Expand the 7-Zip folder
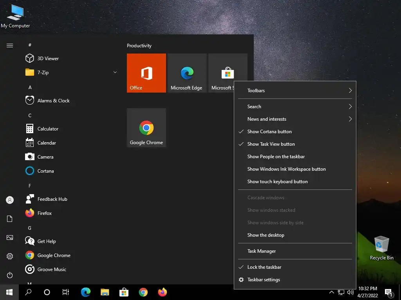Viewport: 401px width, 300px height. tap(72, 72)
